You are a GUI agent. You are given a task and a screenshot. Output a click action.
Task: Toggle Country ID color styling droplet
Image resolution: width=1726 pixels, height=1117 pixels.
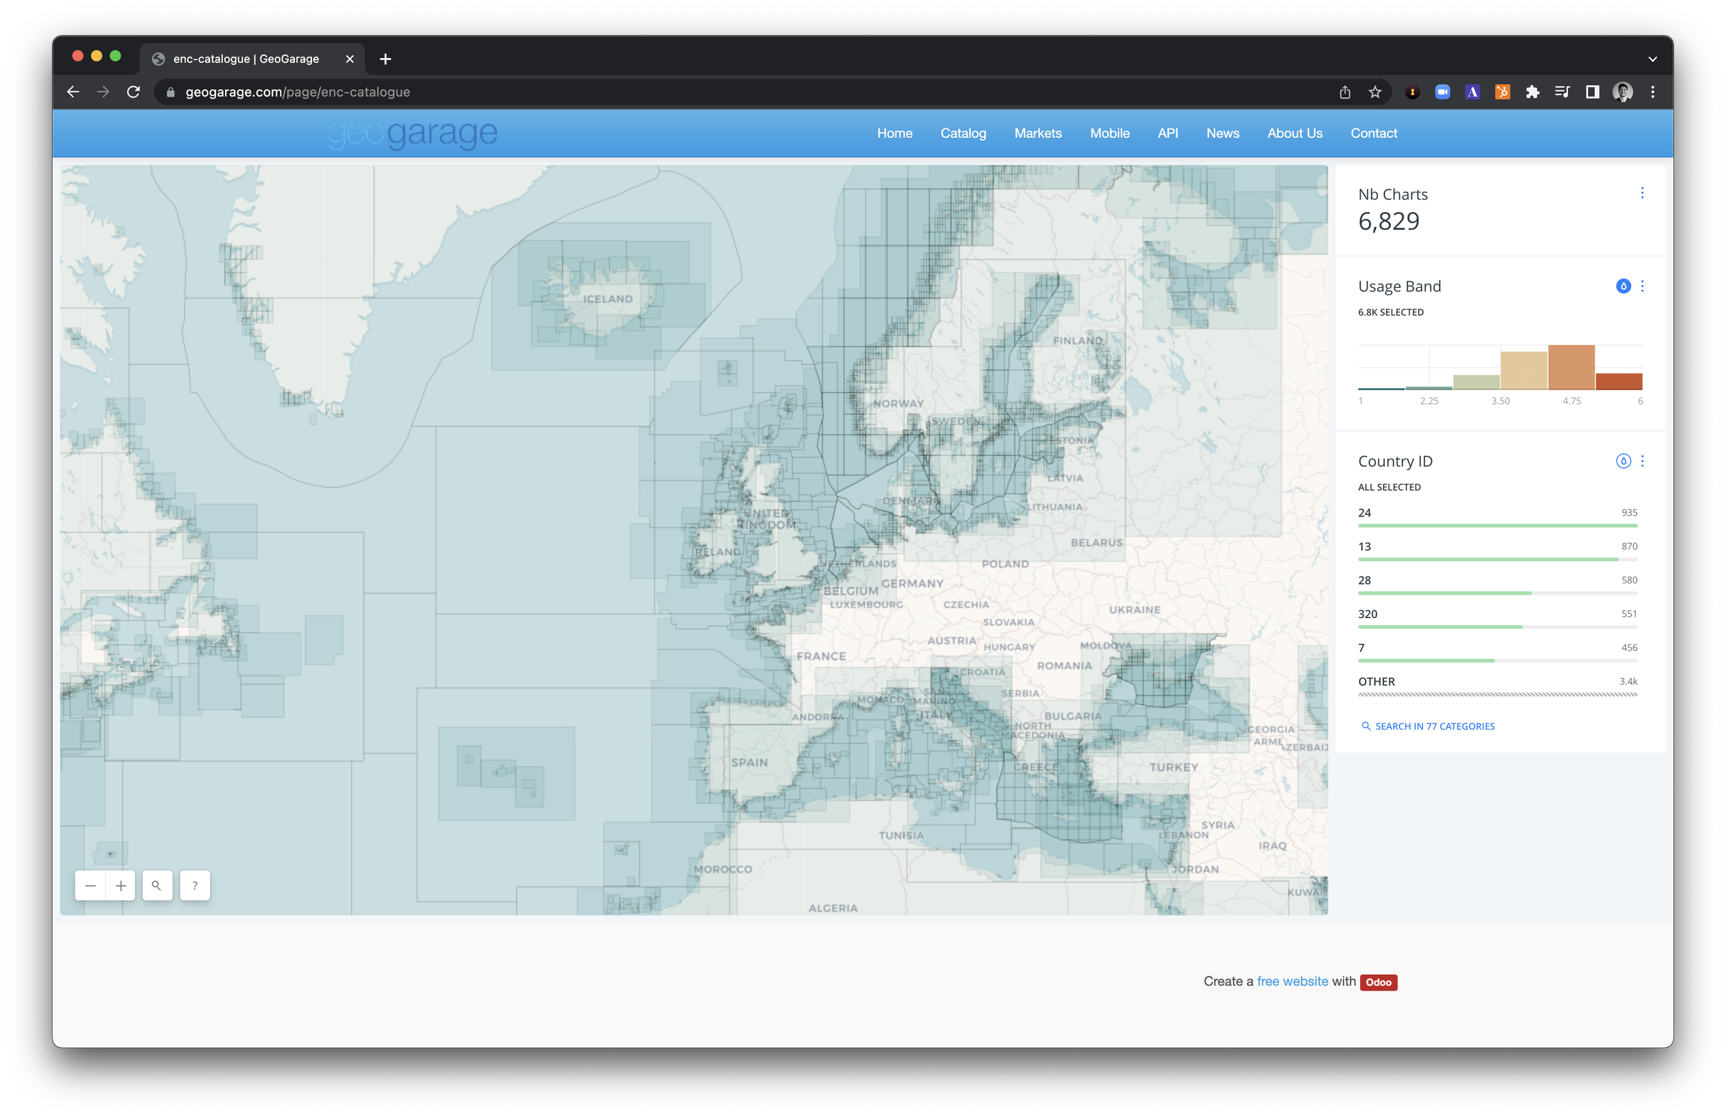(x=1623, y=461)
